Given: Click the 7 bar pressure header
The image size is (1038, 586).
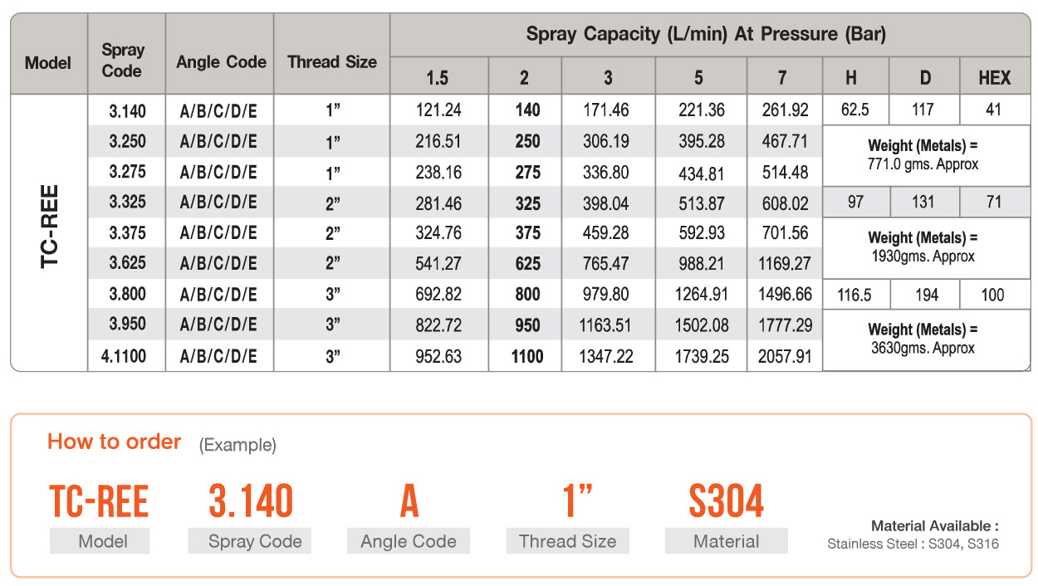Looking at the screenshot, I should tap(783, 78).
